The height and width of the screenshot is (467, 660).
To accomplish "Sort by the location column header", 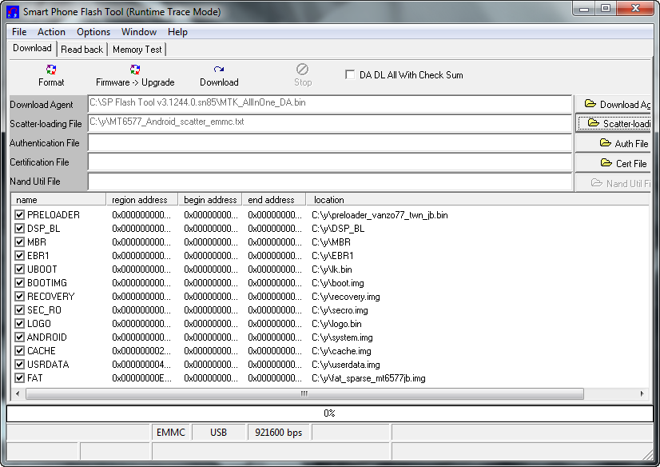I will (x=477, y=200).
